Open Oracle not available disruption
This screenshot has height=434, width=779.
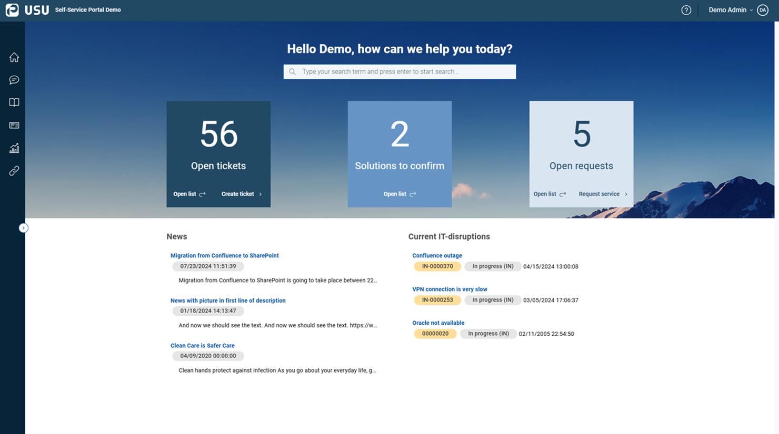pos(438,323)
